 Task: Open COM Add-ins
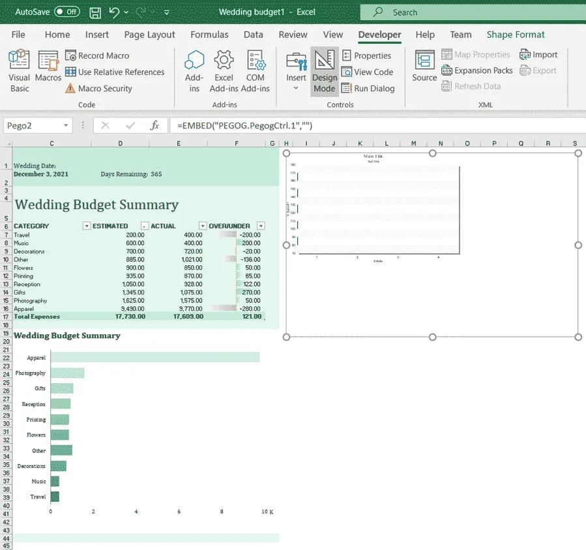coord(256,70)
